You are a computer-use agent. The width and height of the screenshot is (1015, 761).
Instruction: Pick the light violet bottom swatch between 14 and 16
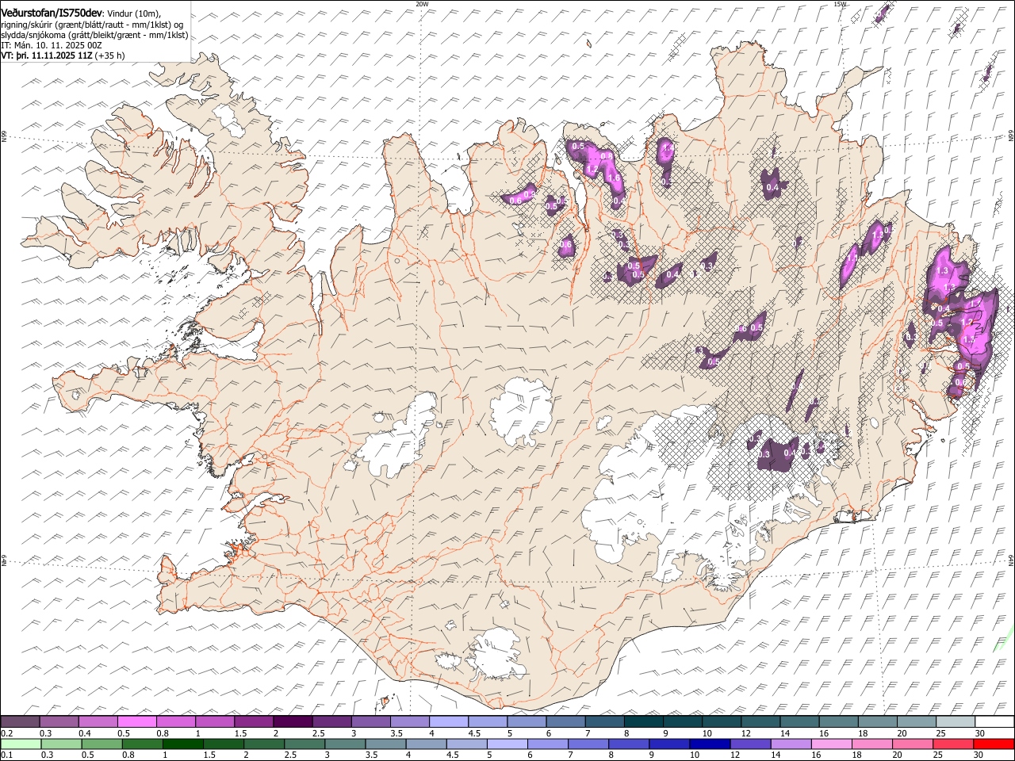[791, 744]
